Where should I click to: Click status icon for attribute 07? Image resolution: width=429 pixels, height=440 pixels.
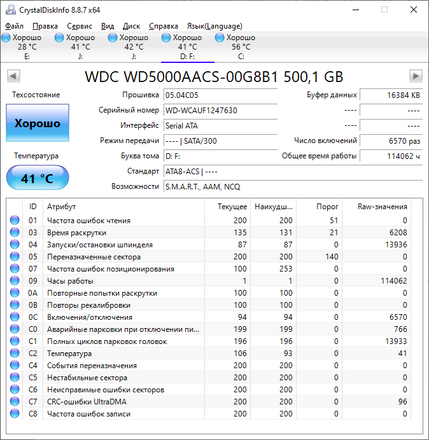(15, 268)
